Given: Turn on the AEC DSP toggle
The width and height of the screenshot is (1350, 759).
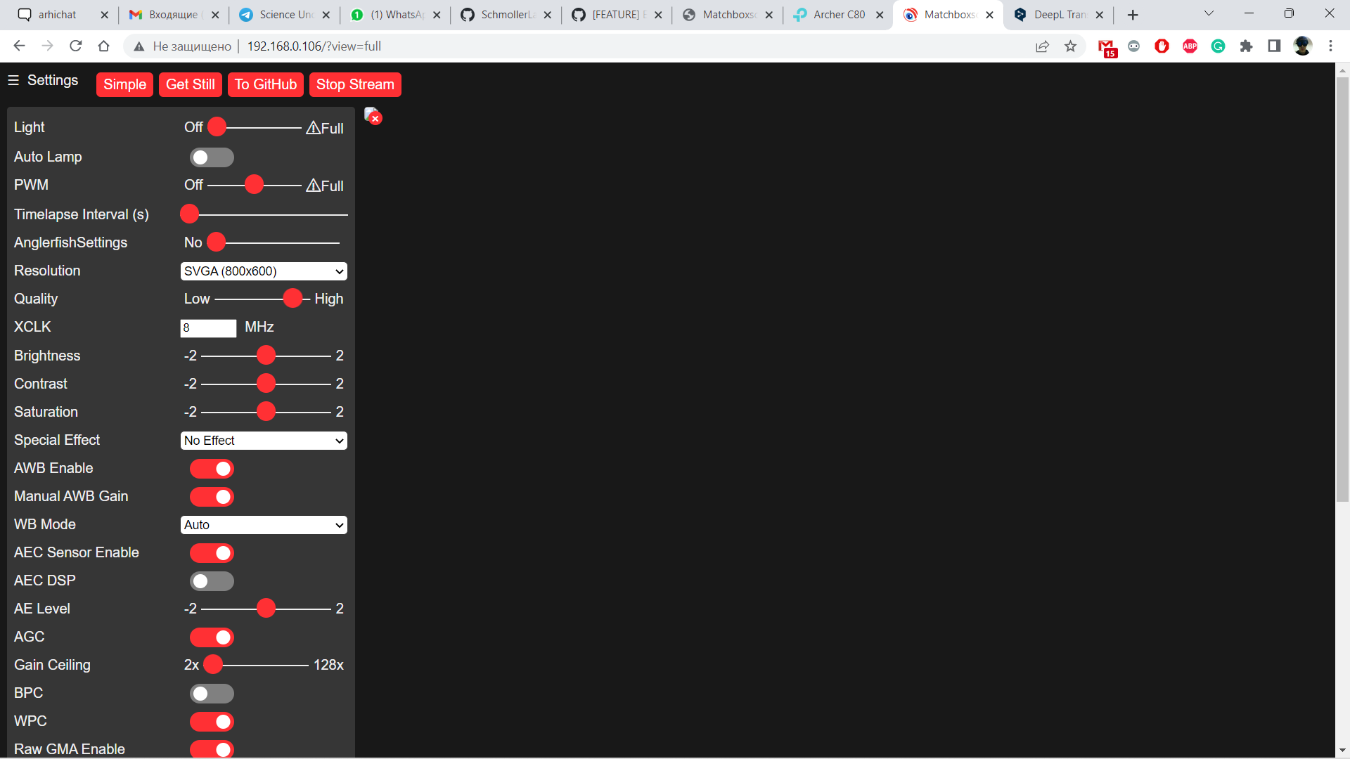Looking at the screenshot, I should pyautogui.click(x=211, y=581).
